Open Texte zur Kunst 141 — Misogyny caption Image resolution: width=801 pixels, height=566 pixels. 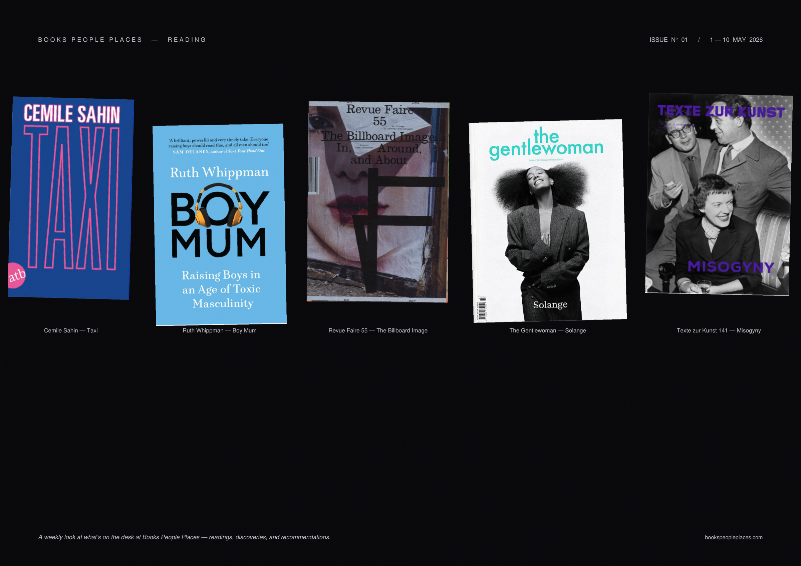pyautogui.click(x=719, y=330)
